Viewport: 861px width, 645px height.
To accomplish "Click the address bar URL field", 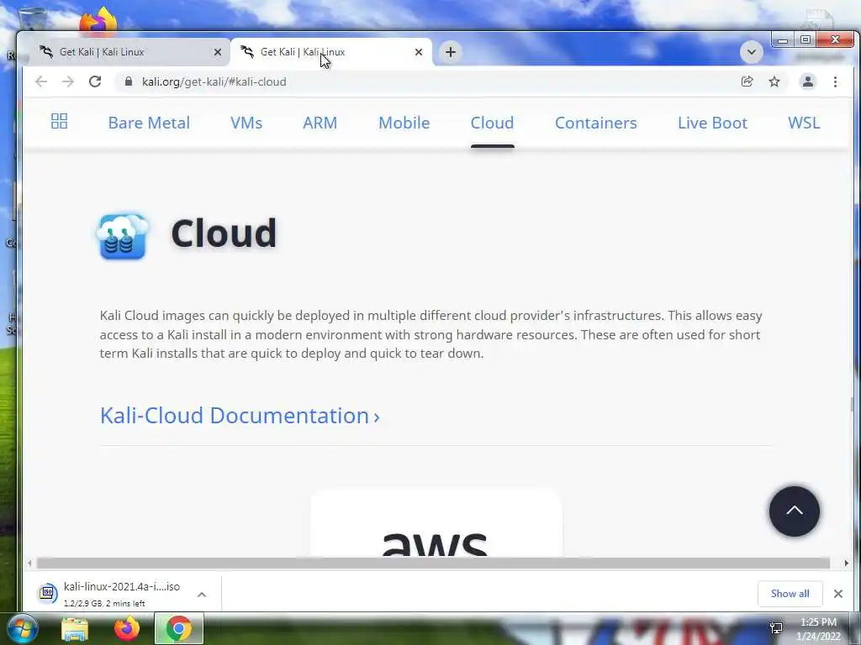I will click(428, 81).
